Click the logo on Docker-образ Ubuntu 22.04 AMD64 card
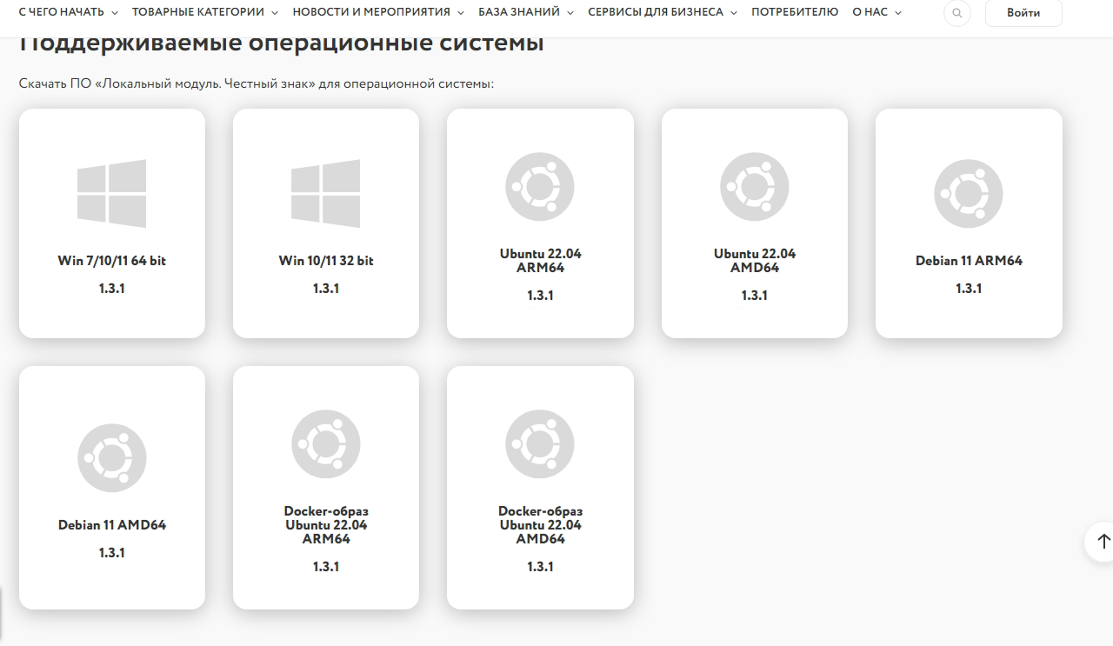 click(x=540, y=443)
